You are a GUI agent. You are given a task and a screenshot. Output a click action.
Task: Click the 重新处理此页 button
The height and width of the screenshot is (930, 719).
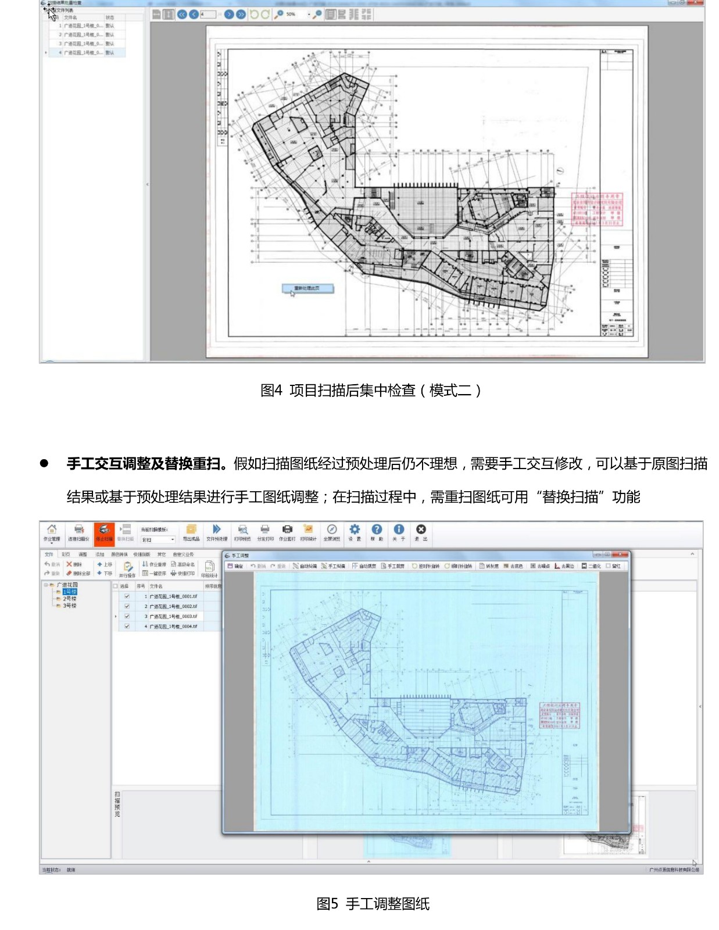coord(307,288)
